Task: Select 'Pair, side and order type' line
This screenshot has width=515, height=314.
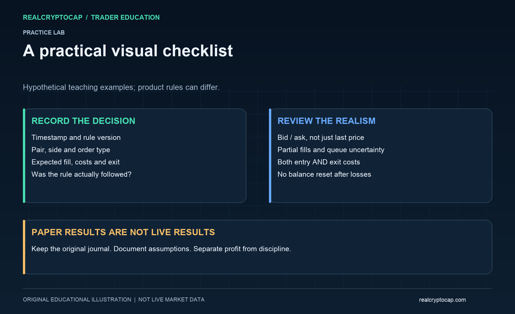Action: [71, 150]
